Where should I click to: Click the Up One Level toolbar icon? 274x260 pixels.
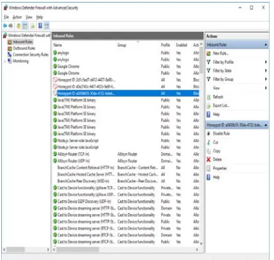[x=18, y=26]
